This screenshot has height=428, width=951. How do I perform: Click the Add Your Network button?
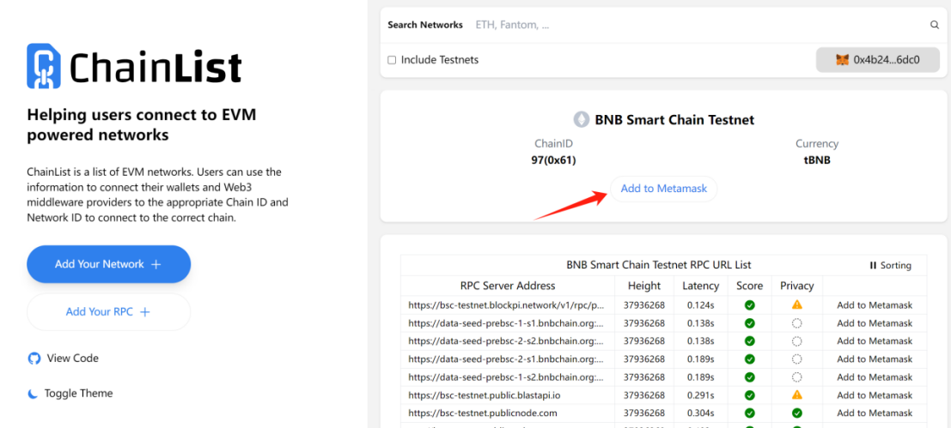click(x=108, y=264)
